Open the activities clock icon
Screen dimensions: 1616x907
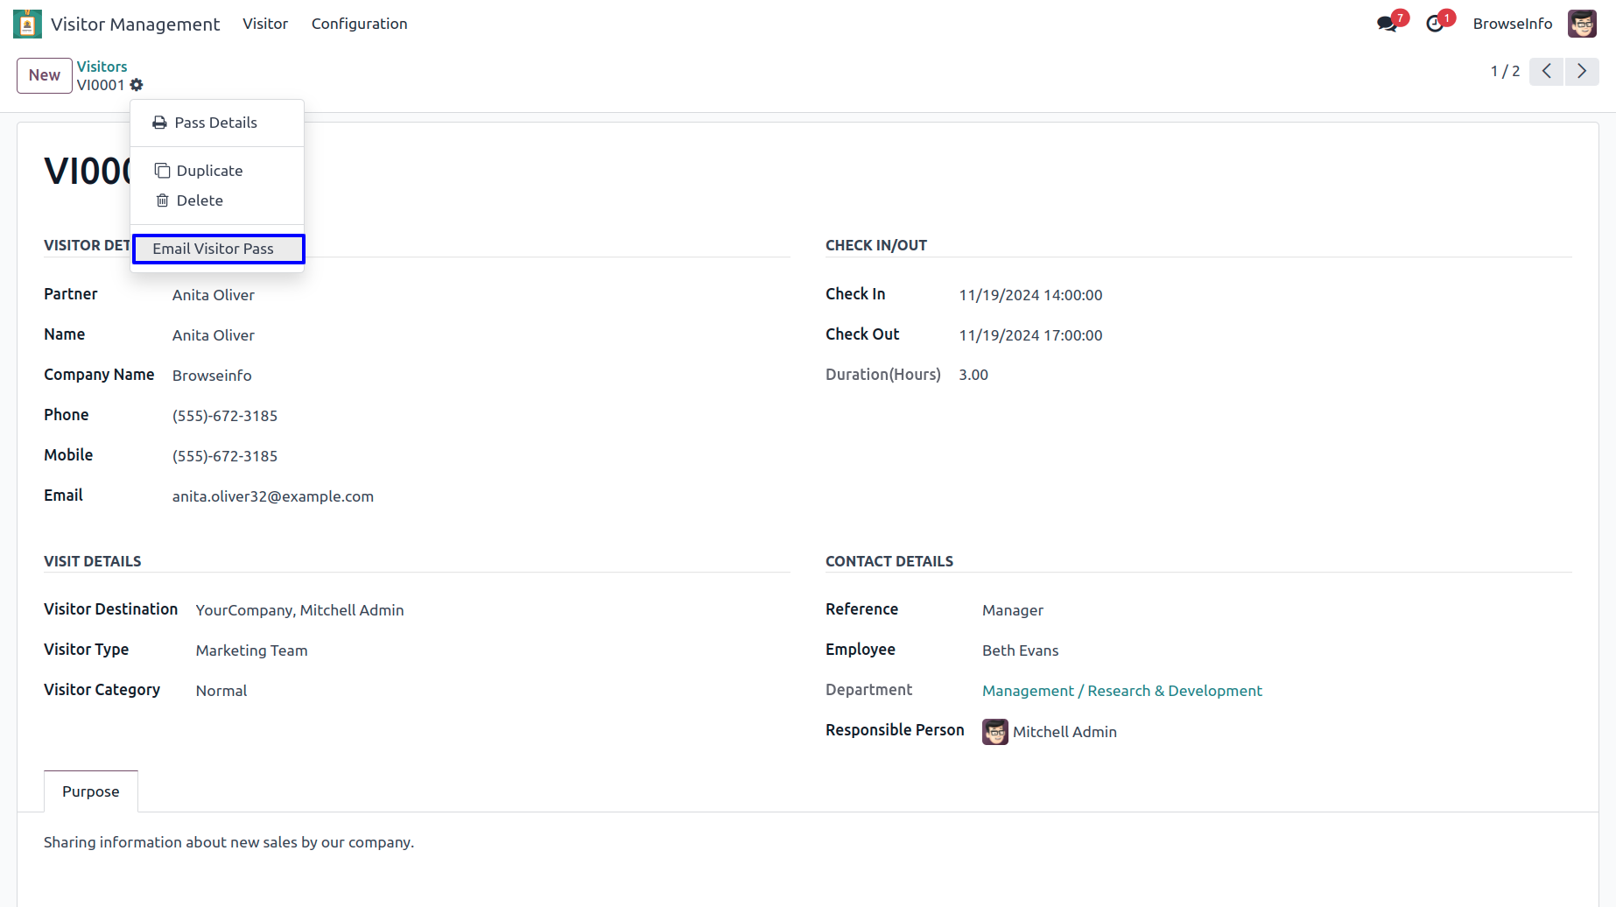(x=1434, y=24)
